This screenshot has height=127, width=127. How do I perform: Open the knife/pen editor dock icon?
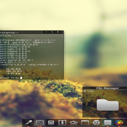point(28,123)
